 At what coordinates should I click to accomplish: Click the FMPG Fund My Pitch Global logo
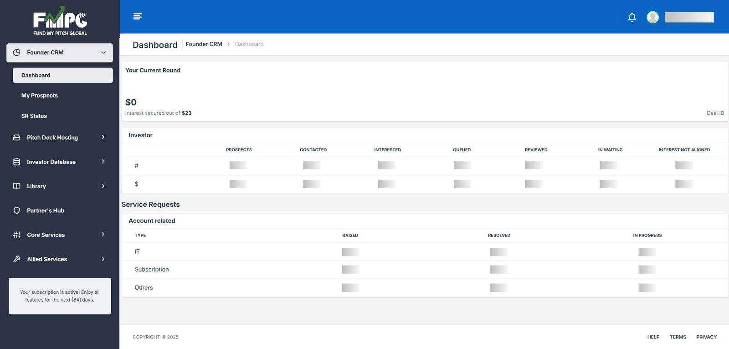[x=60, y=21]
